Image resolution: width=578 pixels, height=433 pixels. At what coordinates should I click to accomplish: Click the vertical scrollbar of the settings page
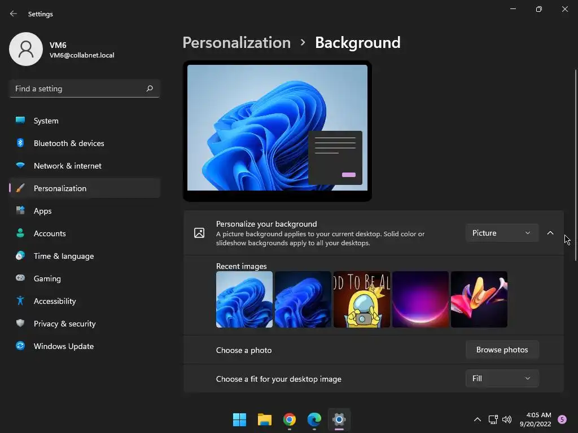click(575, 165)
